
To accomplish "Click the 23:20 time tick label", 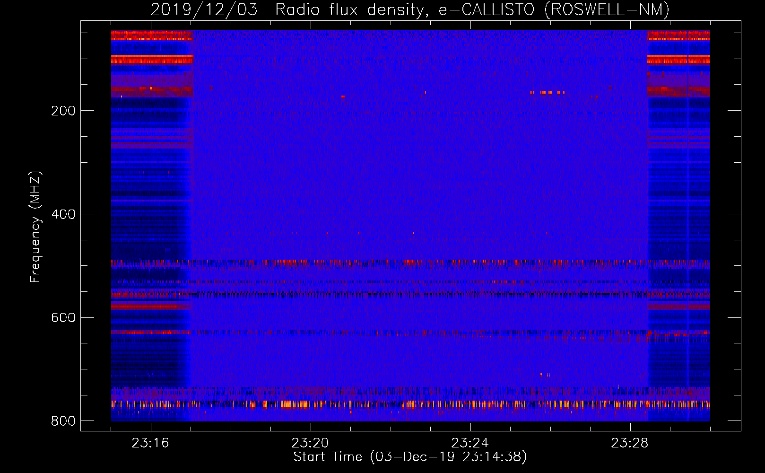I will point(310,443).
